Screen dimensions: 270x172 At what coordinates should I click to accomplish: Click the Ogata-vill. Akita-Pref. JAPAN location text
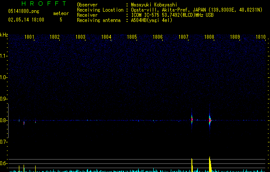coord(197,10)
